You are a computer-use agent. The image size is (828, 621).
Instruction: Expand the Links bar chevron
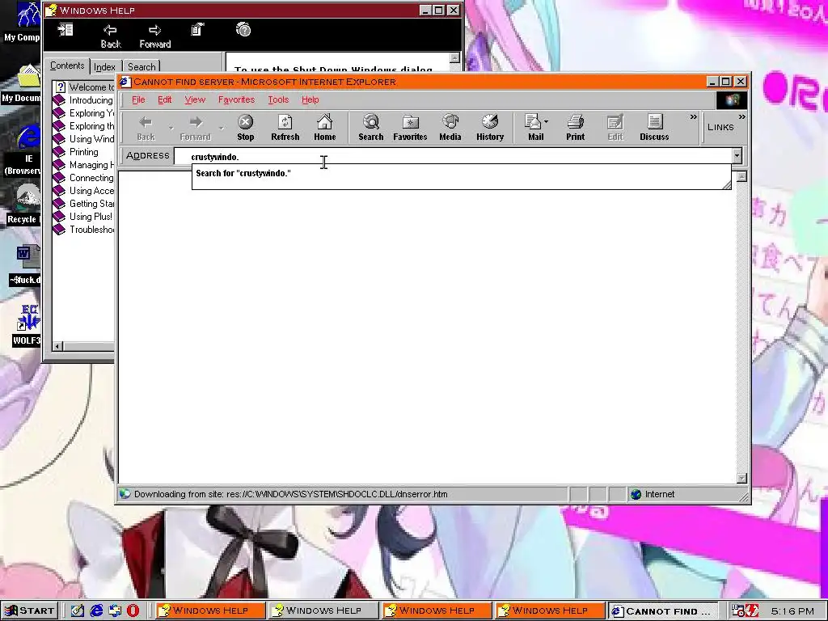coord(742,116)
